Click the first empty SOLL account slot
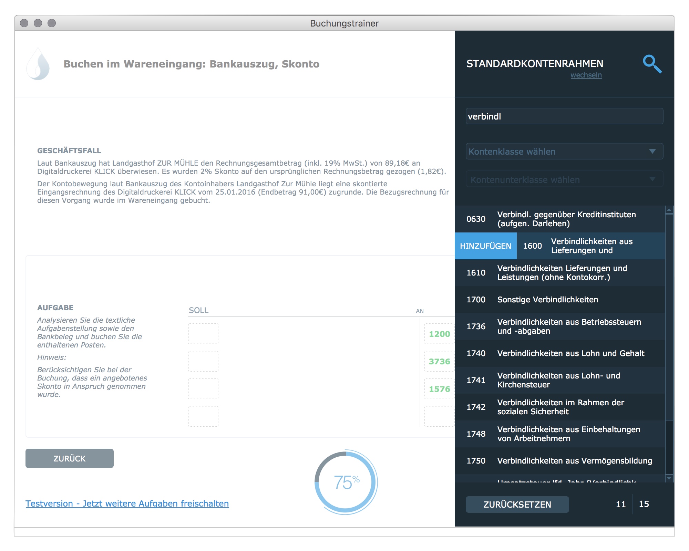Screen dimensions: 689x551 pos(203,334)
